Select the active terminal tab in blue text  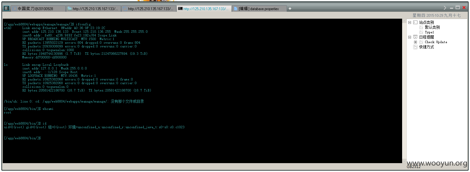204,9
